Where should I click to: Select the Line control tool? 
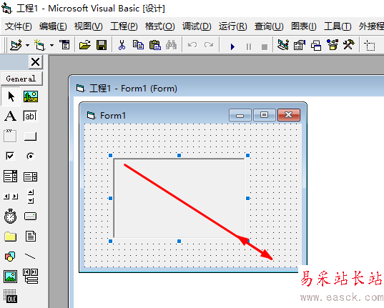point(30,257)
